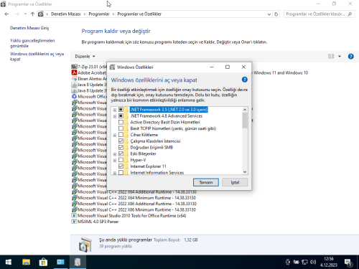Select Internet Explorer 11 feature label
Viewport: 359px width, 269px height.
coord(148,166)
